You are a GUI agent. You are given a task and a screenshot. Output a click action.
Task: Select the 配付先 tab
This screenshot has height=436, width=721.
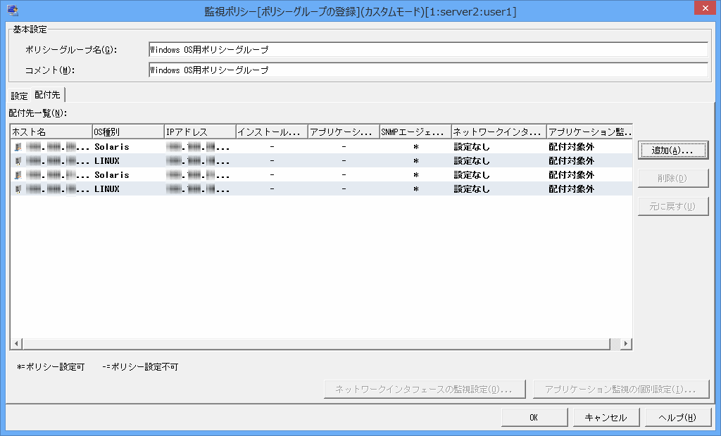[48, 95]
